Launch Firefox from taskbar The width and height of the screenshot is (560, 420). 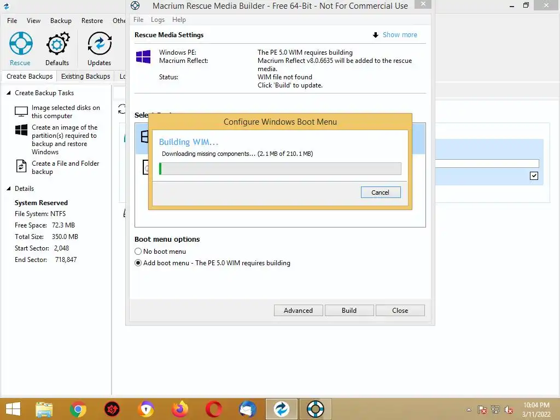(180, 409)
